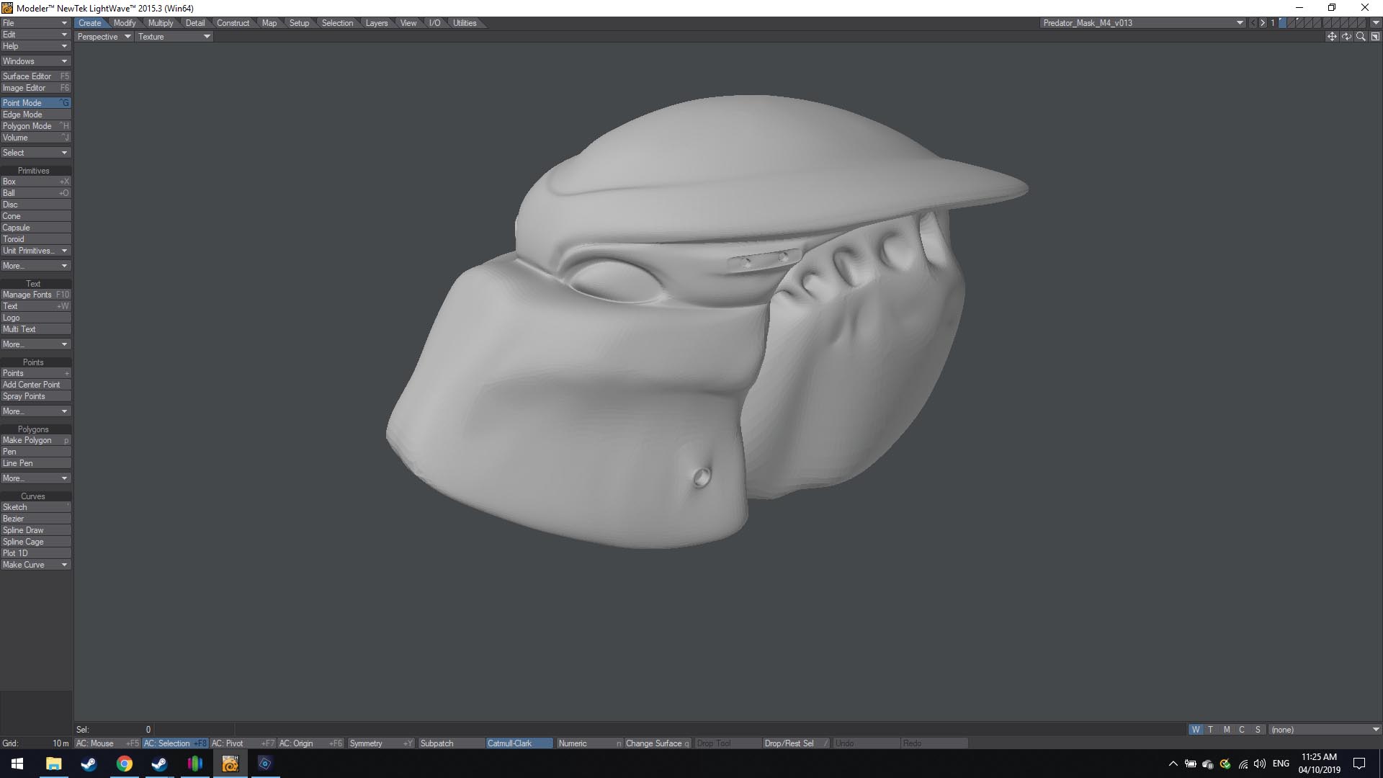Select the S selection set mode
The width and height of the screenshot is (1383, 778).
[x=1258, y=730]
